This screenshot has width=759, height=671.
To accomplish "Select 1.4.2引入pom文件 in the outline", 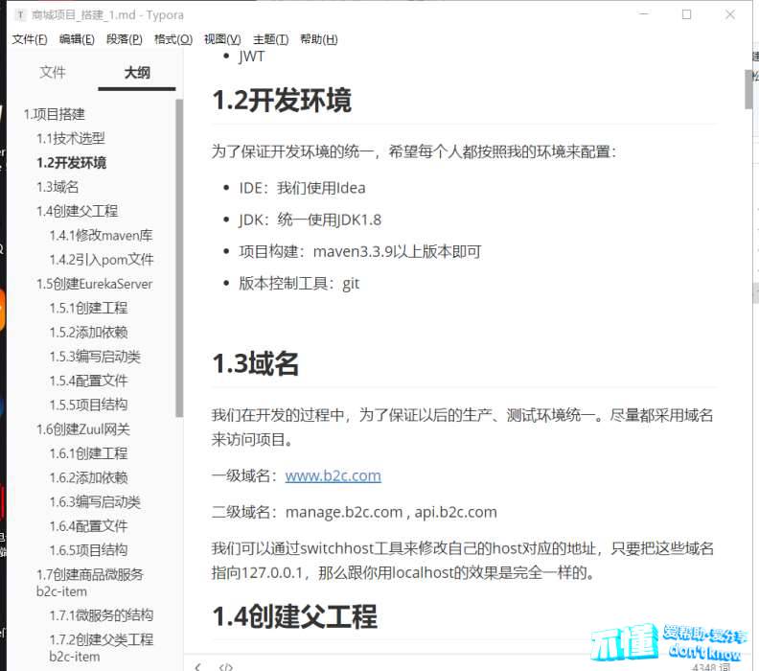I will (101, 260).
